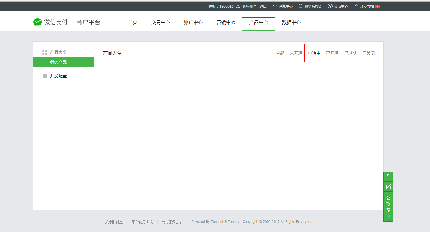
Task: Open the 首页 navigation tab
Action: pos(133,22)
